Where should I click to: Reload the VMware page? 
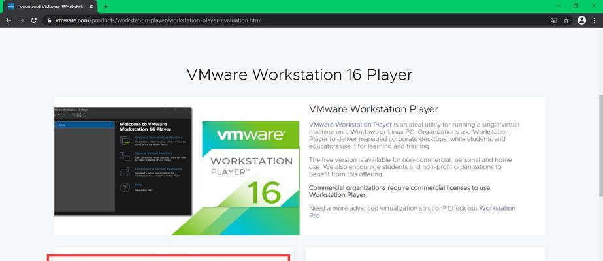coord(34,20)
